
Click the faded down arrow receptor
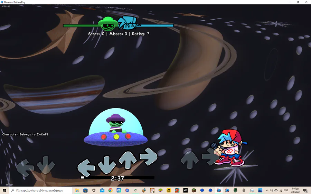[46, 165]
